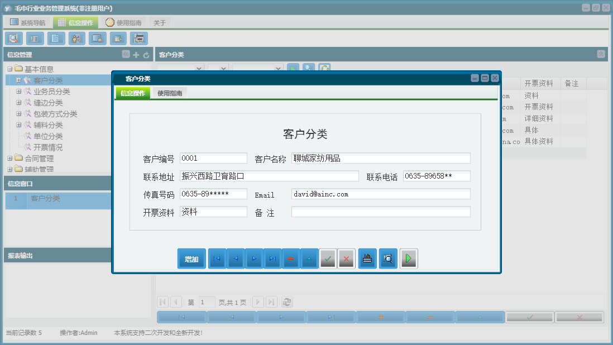Cancel with red X button in dialog
The image size is (613, 345).
click(346, 258)
